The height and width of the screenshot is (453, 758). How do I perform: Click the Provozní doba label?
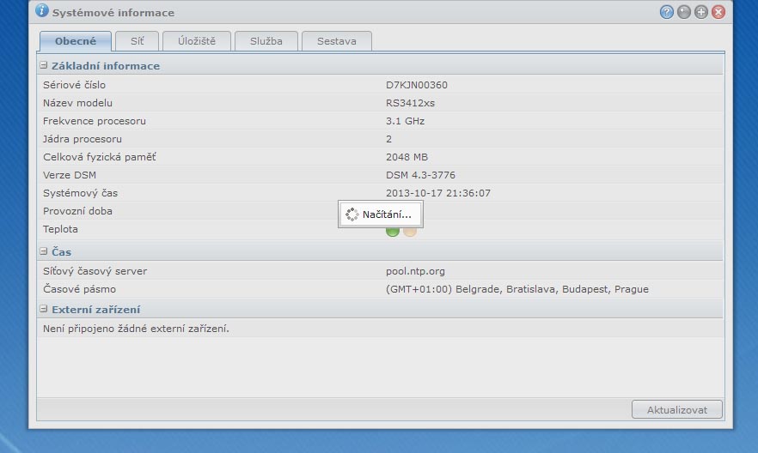[77, 211]
